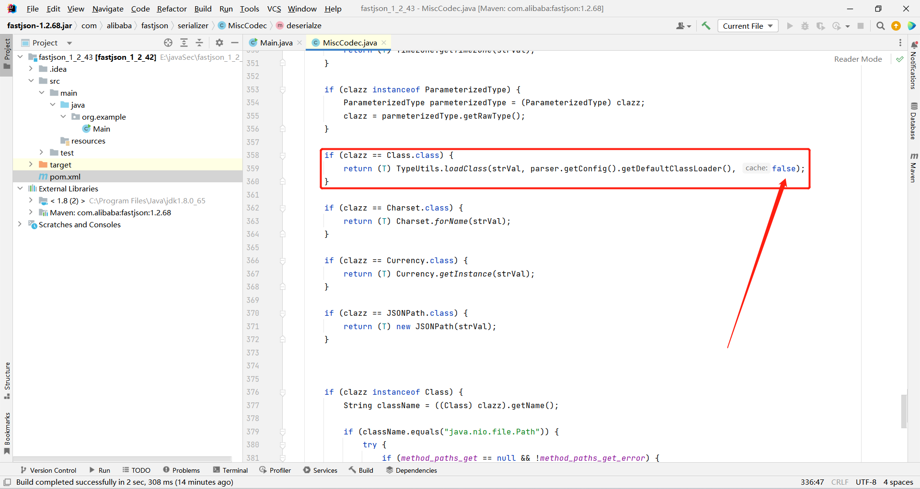Expand the target folder
920x489 pixels.
[x=31, y=165]
